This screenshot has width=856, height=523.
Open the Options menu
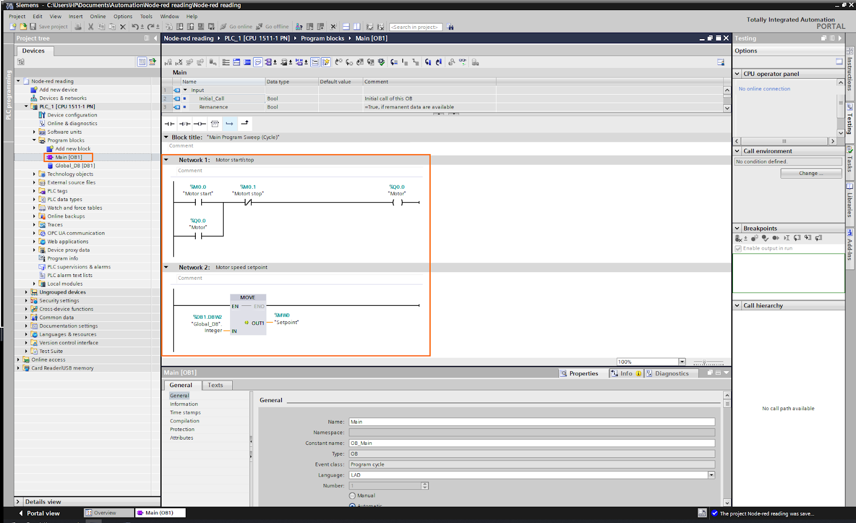click(123, 16)
